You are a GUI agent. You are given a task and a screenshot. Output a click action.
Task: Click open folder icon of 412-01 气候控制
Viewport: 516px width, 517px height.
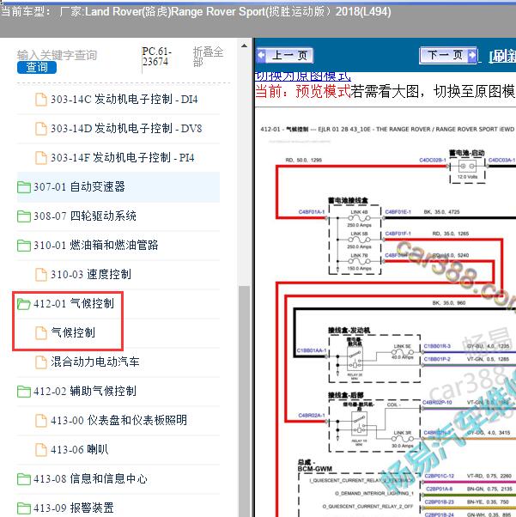pos(24,304)
